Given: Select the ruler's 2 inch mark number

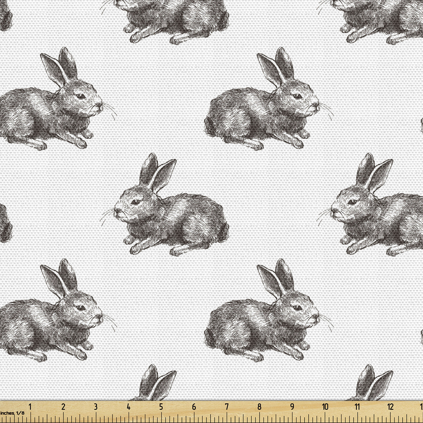Looking at the screenshot, I should click(x=63, y=407).
